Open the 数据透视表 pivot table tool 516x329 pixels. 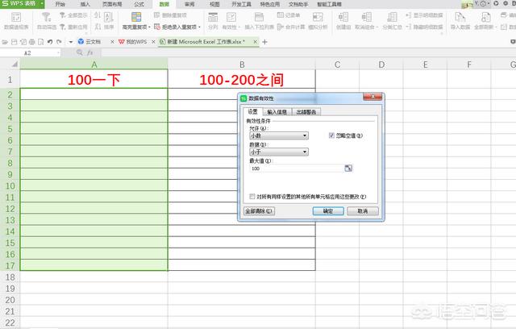point(16,21)
